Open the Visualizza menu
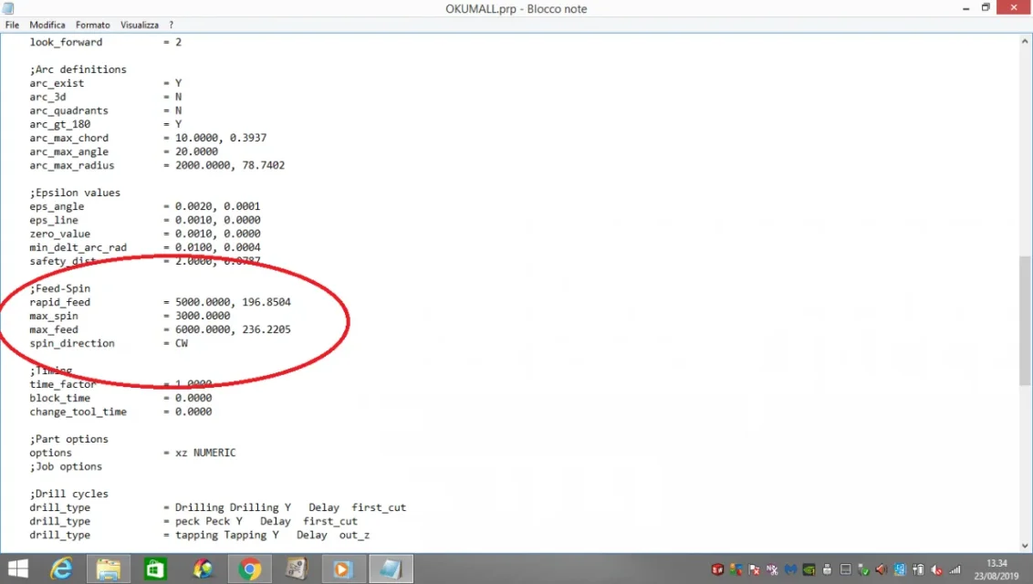 (x=140, y=26)
